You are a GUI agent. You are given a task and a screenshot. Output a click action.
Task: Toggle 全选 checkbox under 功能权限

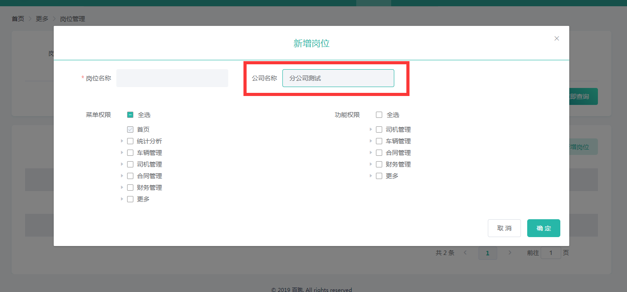click(379, 115)
